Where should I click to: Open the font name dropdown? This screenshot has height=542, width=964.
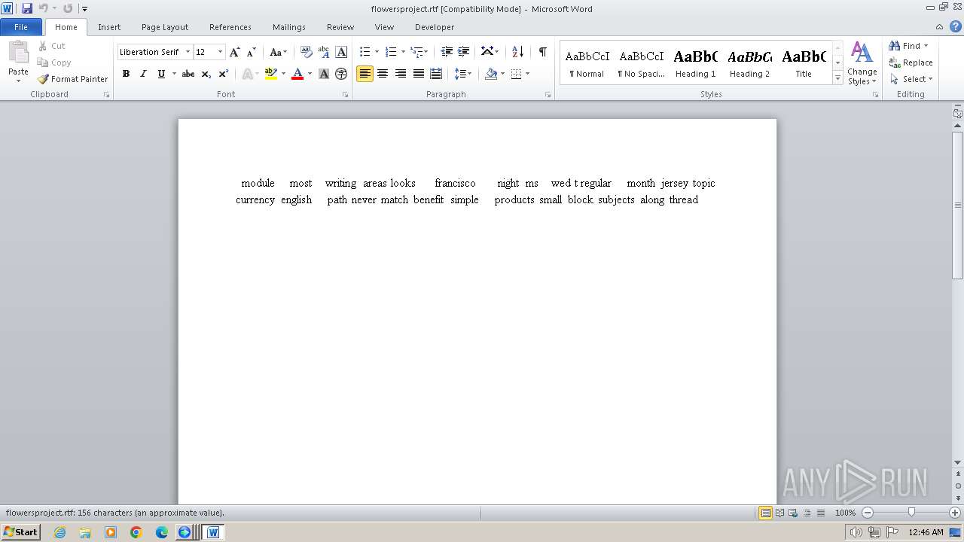pyautogui.click(x=188, y=52)
